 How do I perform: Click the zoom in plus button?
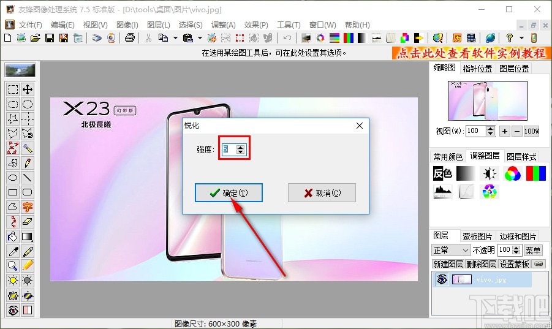click(504, 131)
